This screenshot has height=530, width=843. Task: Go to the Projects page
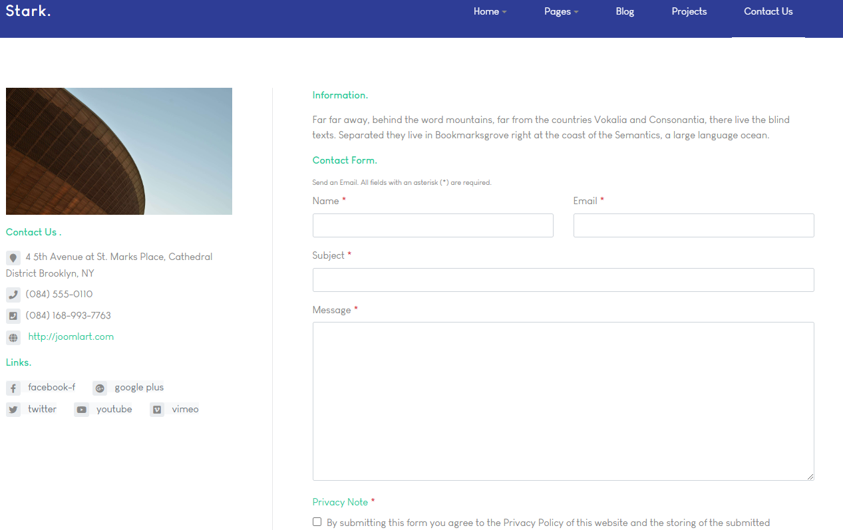[x=689, y=11]
